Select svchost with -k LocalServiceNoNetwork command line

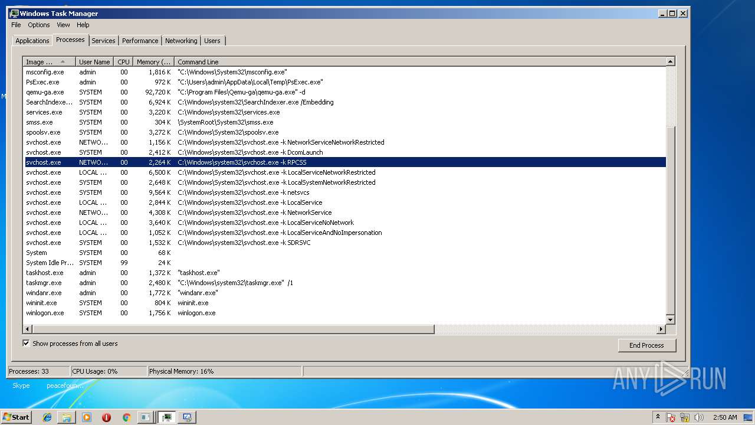coord(344,223)
